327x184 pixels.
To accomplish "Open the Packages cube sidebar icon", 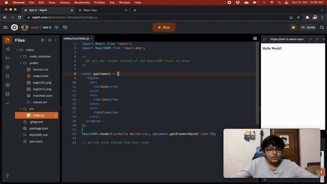I will (x=8, y=67).
